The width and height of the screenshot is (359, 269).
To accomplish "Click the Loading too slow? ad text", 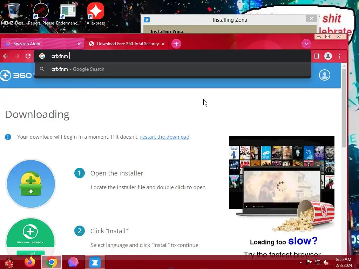I will pyautogui.click(x=284, y=241).
